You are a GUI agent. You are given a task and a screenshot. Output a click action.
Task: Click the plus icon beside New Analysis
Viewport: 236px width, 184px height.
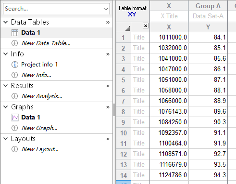point(15,96)
